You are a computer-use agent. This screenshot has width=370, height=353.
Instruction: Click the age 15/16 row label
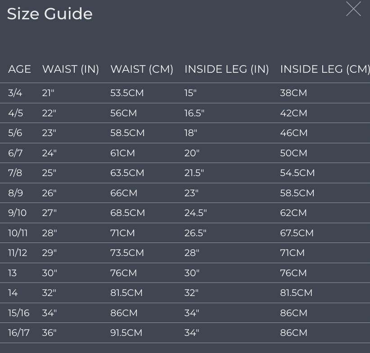(18, 313)
